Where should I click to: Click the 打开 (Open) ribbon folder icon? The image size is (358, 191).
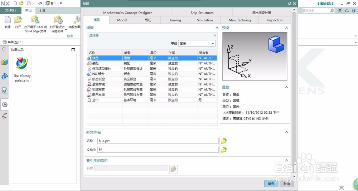click(x=18, y=20)
